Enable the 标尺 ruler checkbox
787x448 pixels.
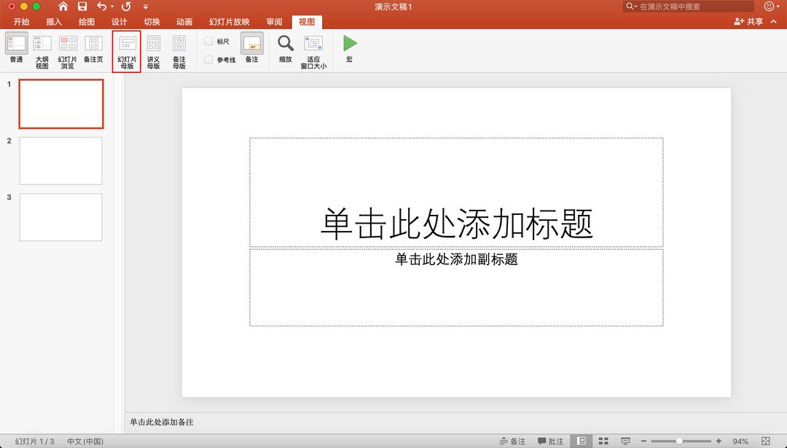point(209,42)
